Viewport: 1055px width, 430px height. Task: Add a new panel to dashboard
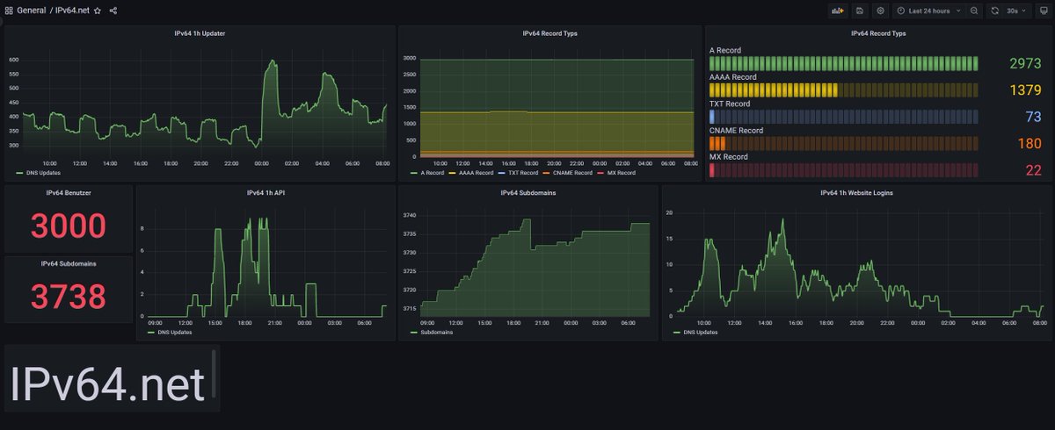[x=838, y=11]
